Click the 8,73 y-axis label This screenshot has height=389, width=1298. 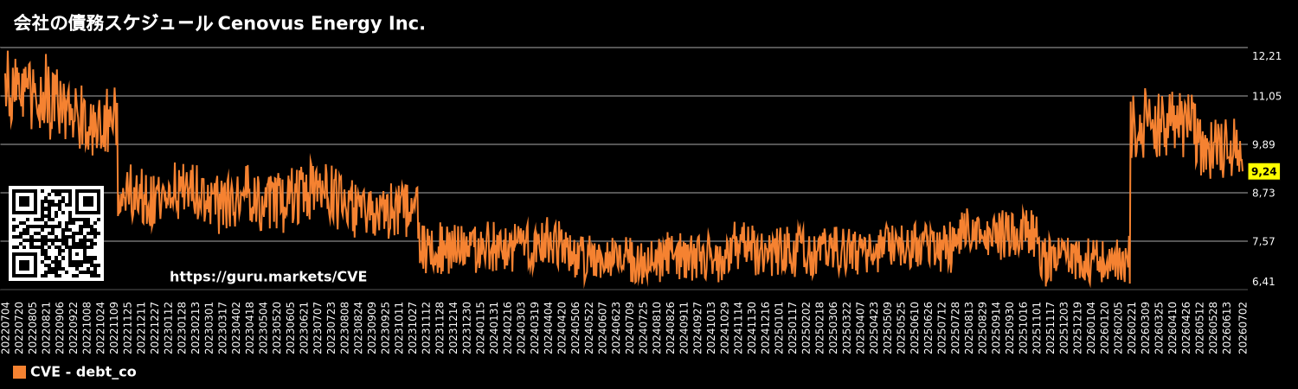click(1264, 193)
